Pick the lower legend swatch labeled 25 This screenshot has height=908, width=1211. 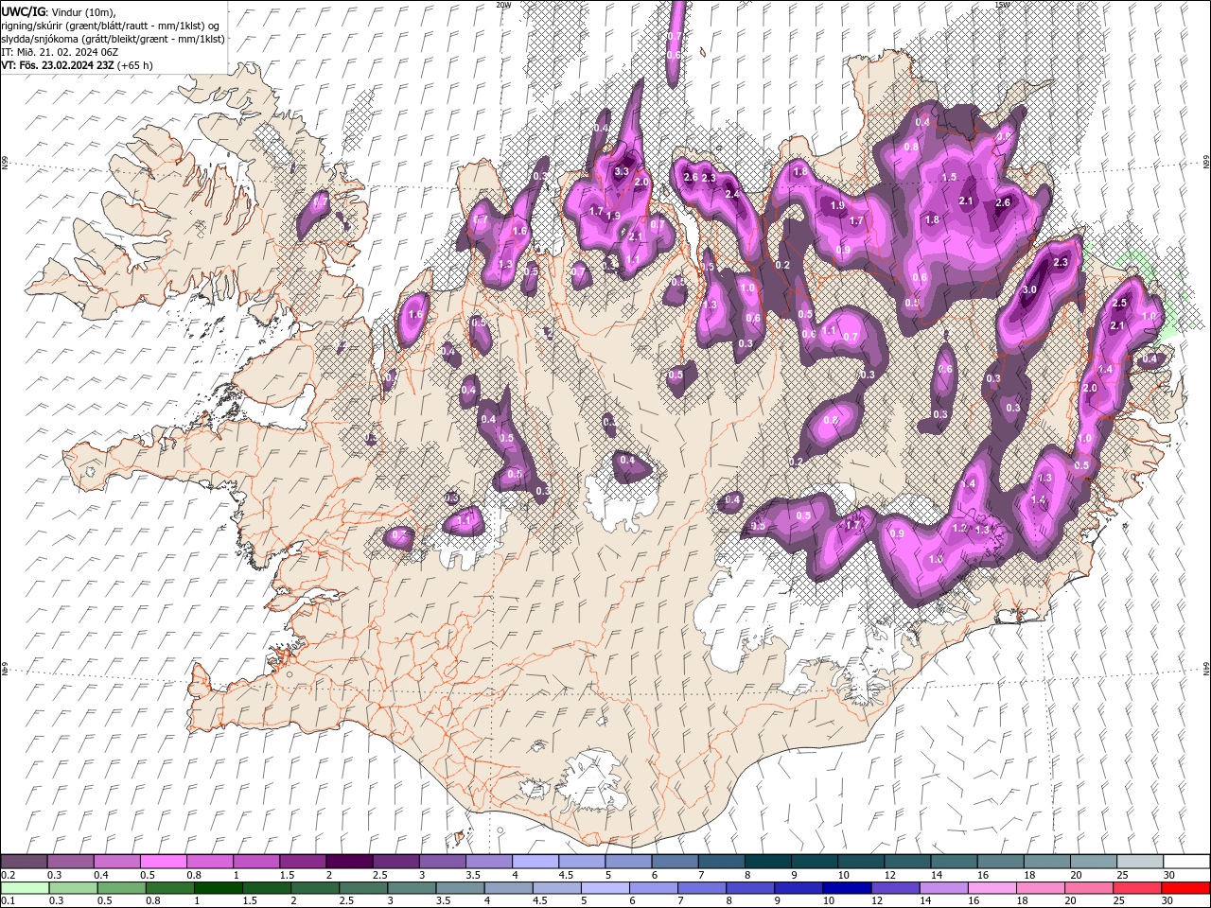click(x=1135, y=888)
